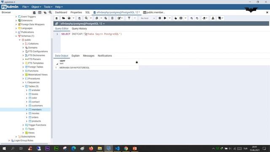The height and width of the screenshot is (152, 270).
Task: Expand the Functions tree node
Action: coord(23,71)
